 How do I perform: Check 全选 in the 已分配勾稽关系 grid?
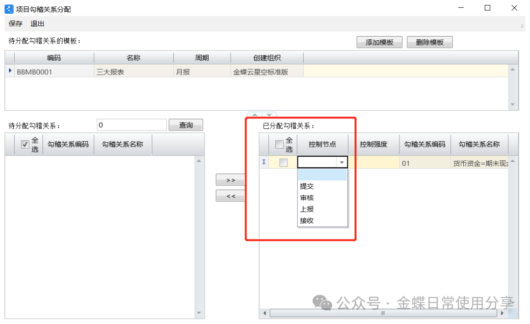pyautogui.click(x=279, y=144)
